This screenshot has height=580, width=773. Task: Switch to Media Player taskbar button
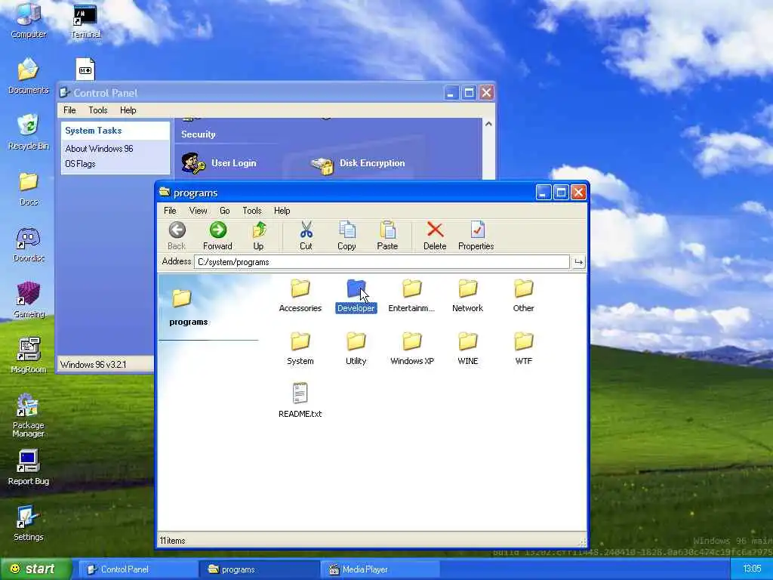[x=380, y=569]
